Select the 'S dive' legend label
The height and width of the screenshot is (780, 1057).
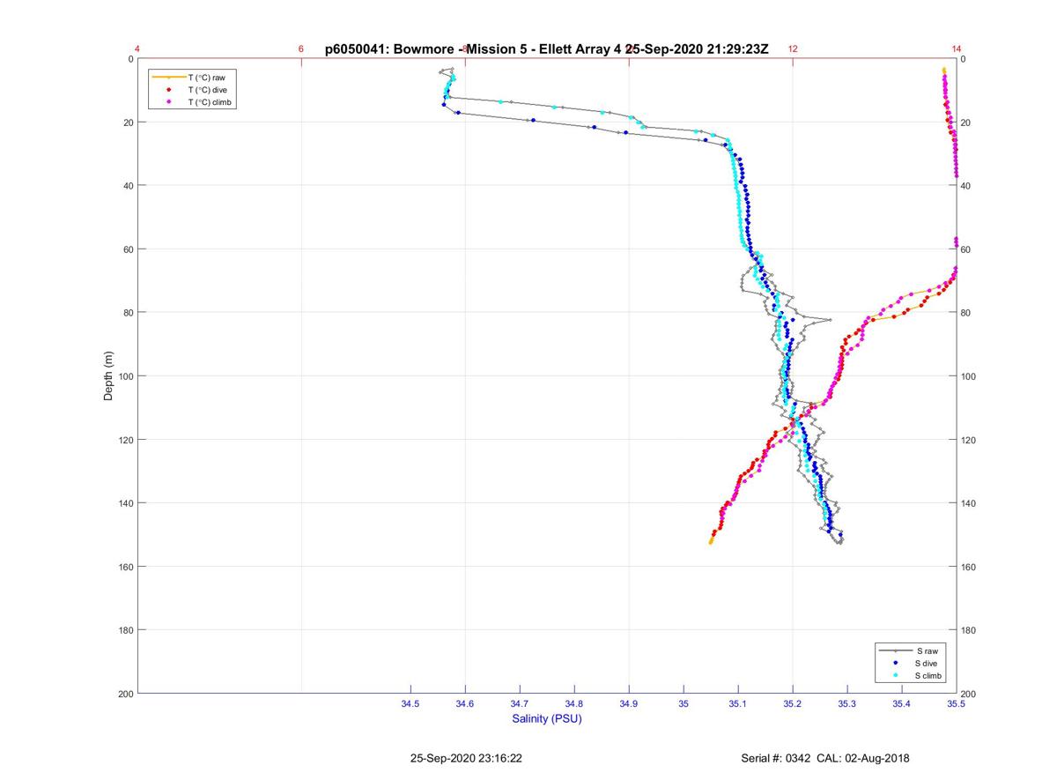(x=928, y=663)
